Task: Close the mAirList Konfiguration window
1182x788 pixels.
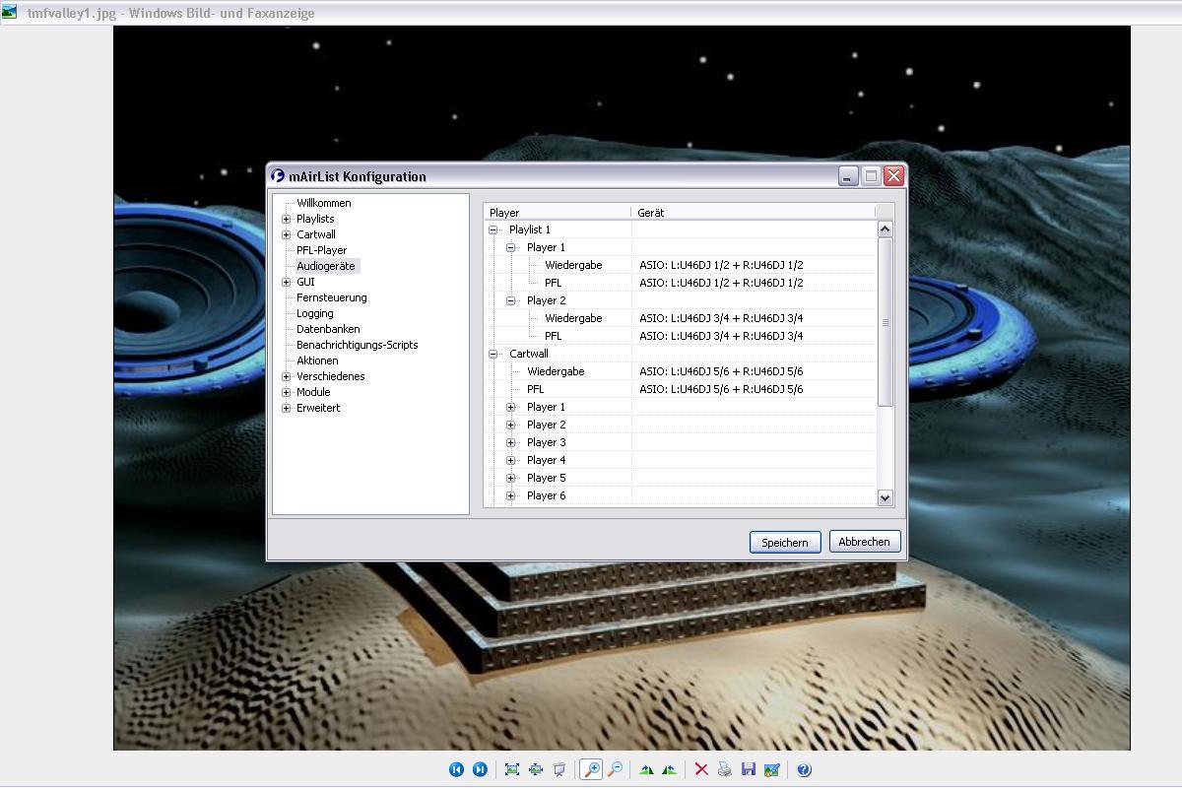Action: [x=893, y=176]
